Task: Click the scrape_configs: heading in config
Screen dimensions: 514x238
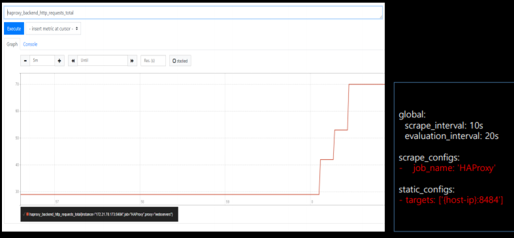Action: tap(429, 157)
